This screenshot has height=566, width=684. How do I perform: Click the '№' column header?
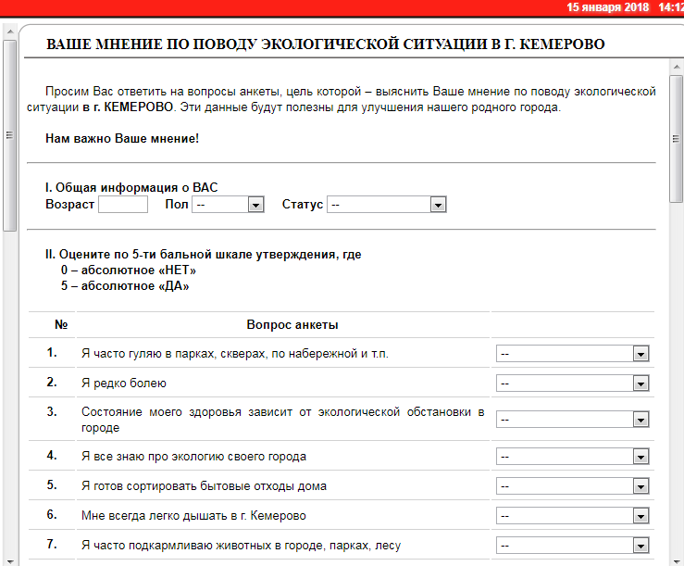(61, 325)
